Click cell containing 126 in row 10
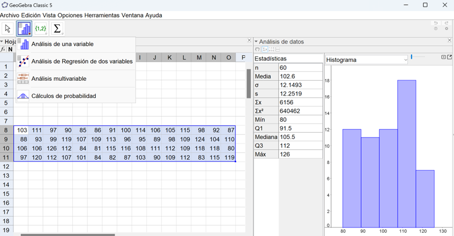This screenshot has height=236, width=454. click(50, 148)
